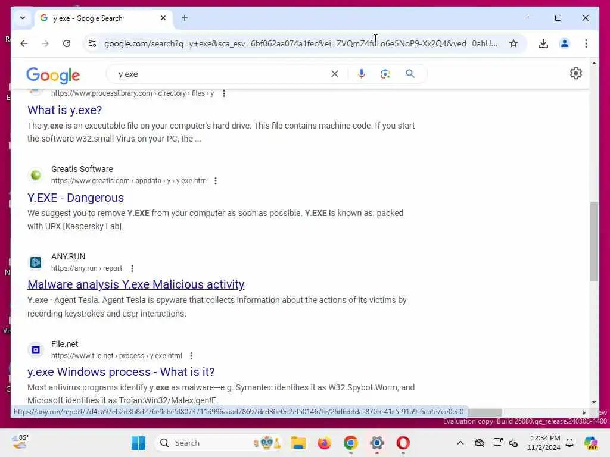The image size is (610, 457).
Task: Click the Greatis Software favicon
Action: pyautogui.click(x=36, y=175)
